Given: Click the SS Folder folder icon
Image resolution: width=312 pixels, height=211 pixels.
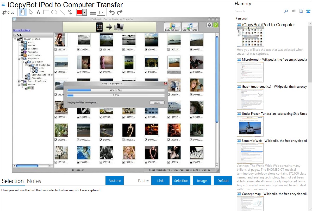Looking at the screenshot, I should 29,62.
